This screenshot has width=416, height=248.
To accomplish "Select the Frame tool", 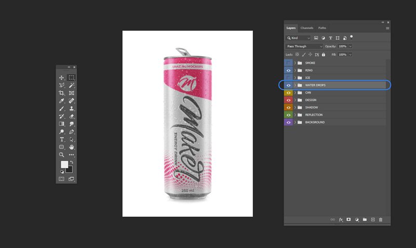I will coord(71,93).
